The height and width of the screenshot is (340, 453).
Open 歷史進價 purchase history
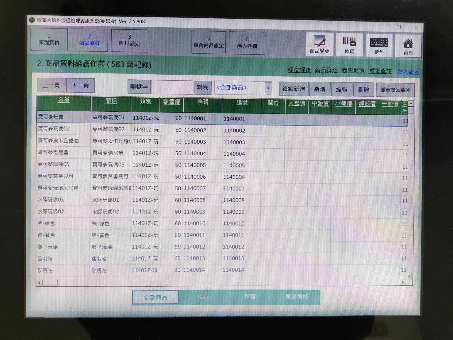click(x=353, y=70)
